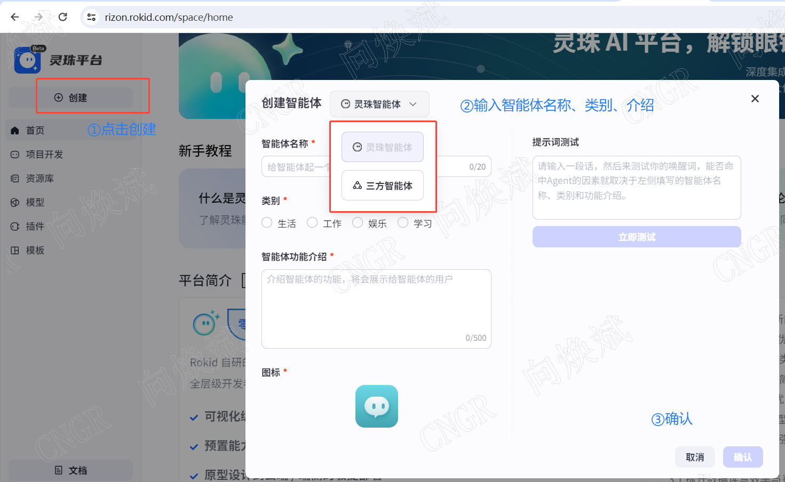Click the default agent avatar icon under 图标

[376, 406]
